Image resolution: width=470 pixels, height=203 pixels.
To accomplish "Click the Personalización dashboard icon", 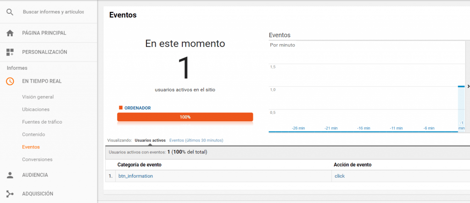I will tap(10, 52).
